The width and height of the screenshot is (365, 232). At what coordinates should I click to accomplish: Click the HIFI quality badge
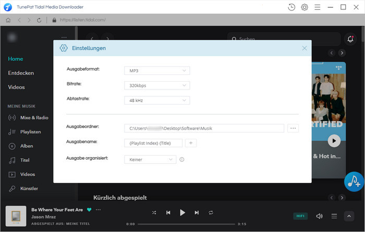pos(300,216)
